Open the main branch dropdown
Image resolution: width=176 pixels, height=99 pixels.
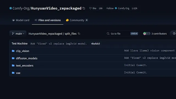[x=18, y=34]
